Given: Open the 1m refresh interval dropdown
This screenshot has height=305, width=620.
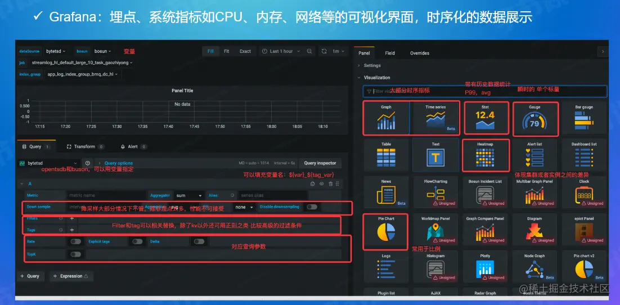Looking at the screenshot, I should (338, 51).
